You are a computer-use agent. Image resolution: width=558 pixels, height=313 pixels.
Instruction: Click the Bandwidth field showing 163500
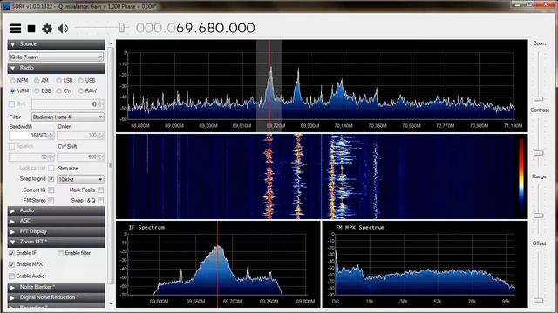tap(29, 136)
